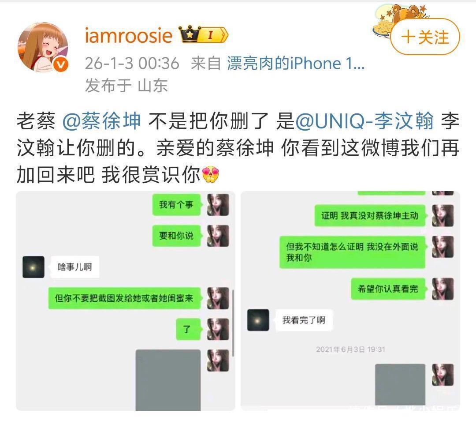Open iamroosie's profile avatar
The width and height of the screenshot is (476, 421).
tap(43, 47)
